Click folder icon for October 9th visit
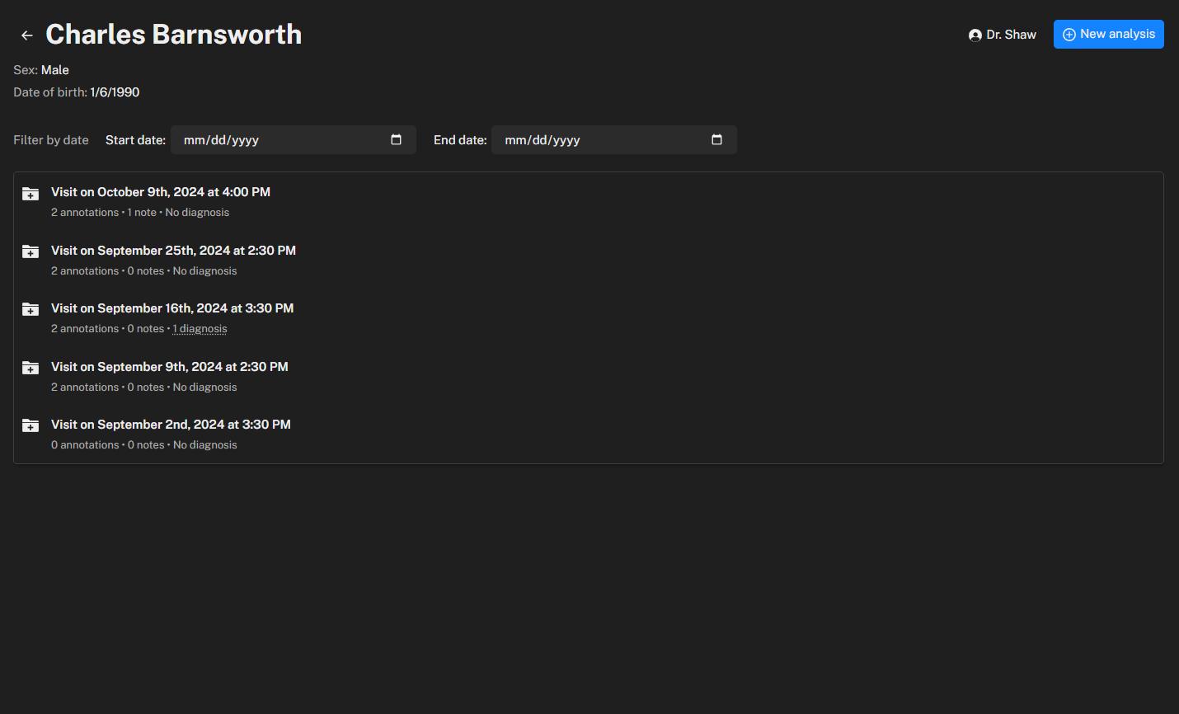 [31, 194]
